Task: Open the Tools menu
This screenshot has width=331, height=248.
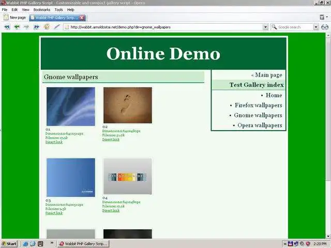Action: 58,10
